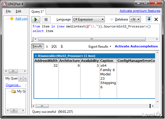The image size is (165, 119).
Task: Switch to the SQL output tab
Action: 54,46
